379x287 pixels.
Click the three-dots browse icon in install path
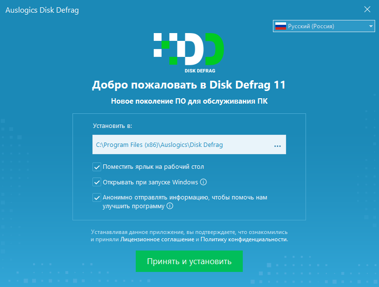click(x=277, y=146)
